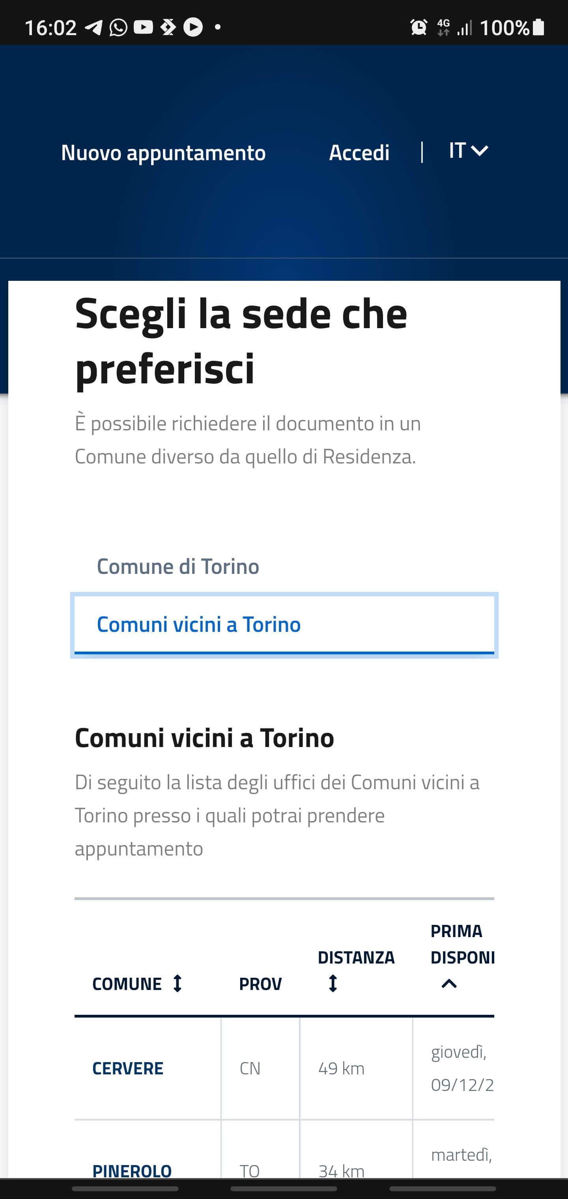Sort table by Distanza column arrows
The height and width of the screenshot is (1199, 568).
coord(333,984)
